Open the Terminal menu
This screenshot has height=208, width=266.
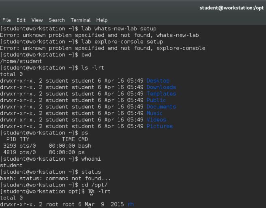point(80,20)
